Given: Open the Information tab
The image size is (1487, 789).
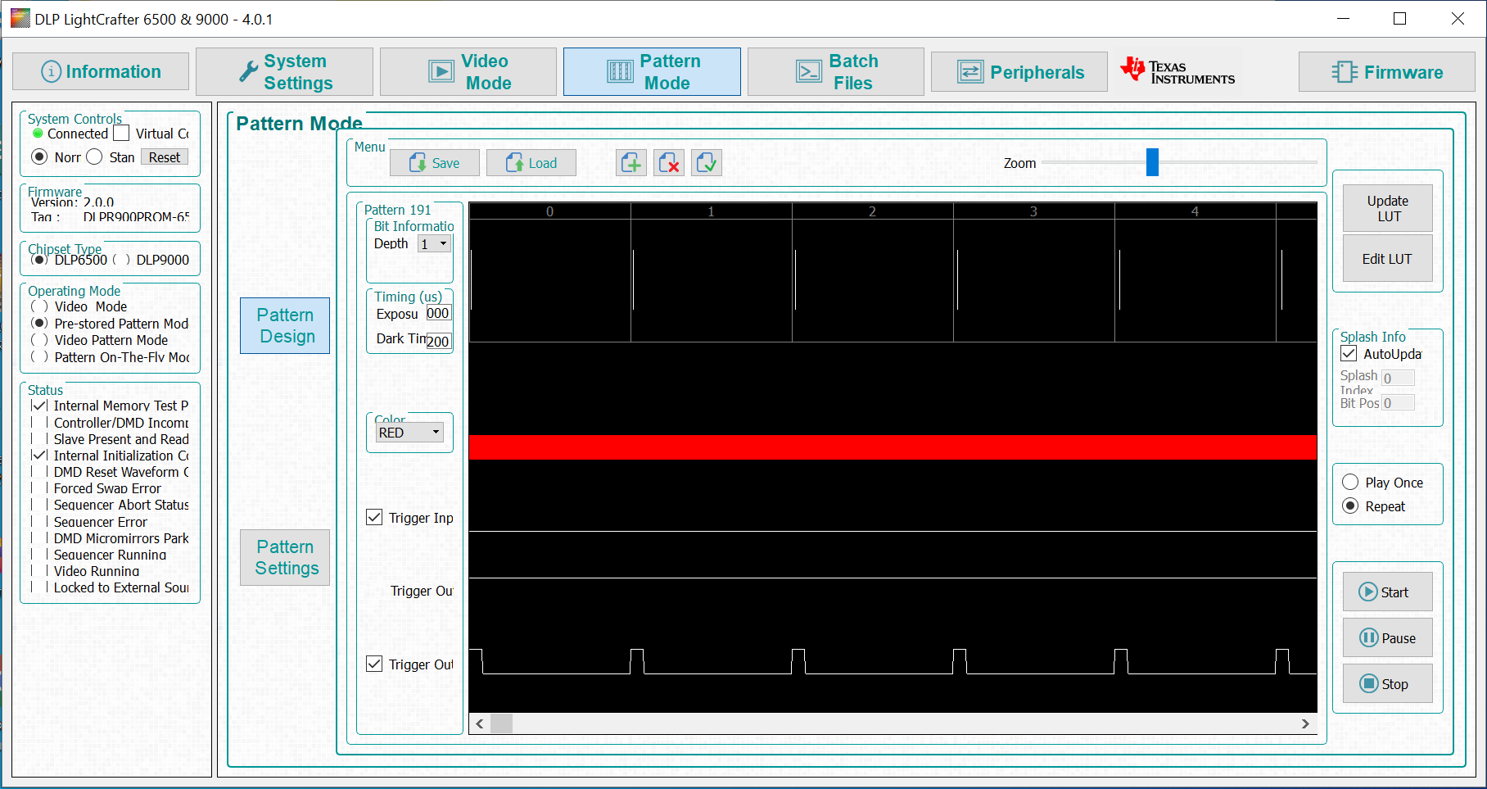Looking at the screenshot, I should [x=101, y=72].
